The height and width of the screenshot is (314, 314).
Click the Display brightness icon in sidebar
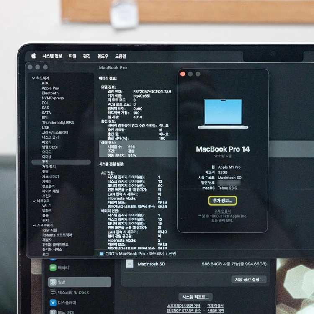53,303
